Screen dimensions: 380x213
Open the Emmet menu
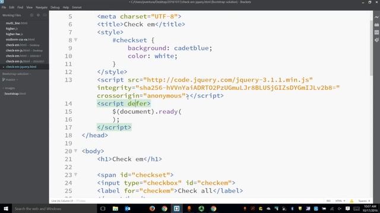pos(77,7)
